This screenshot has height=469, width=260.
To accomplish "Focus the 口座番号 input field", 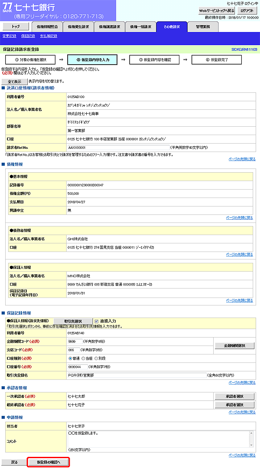I will point(78,367).
